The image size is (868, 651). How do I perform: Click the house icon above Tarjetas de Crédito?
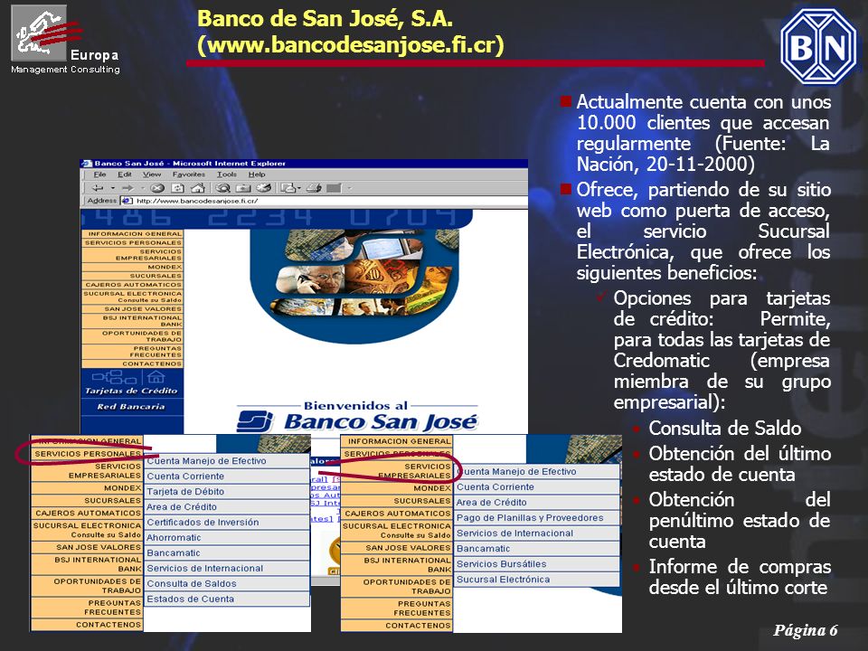[x=156, y=377]
